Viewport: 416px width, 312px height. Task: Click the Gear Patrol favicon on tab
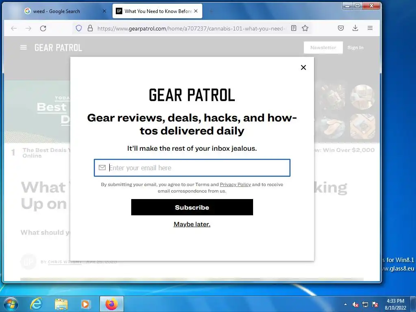point(119,11)
